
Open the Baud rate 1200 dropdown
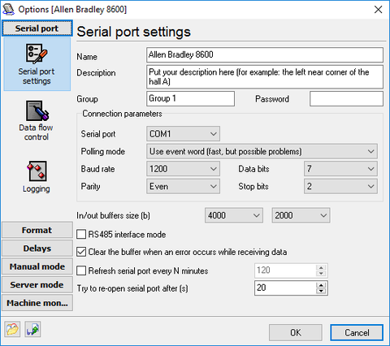[183, 169]
